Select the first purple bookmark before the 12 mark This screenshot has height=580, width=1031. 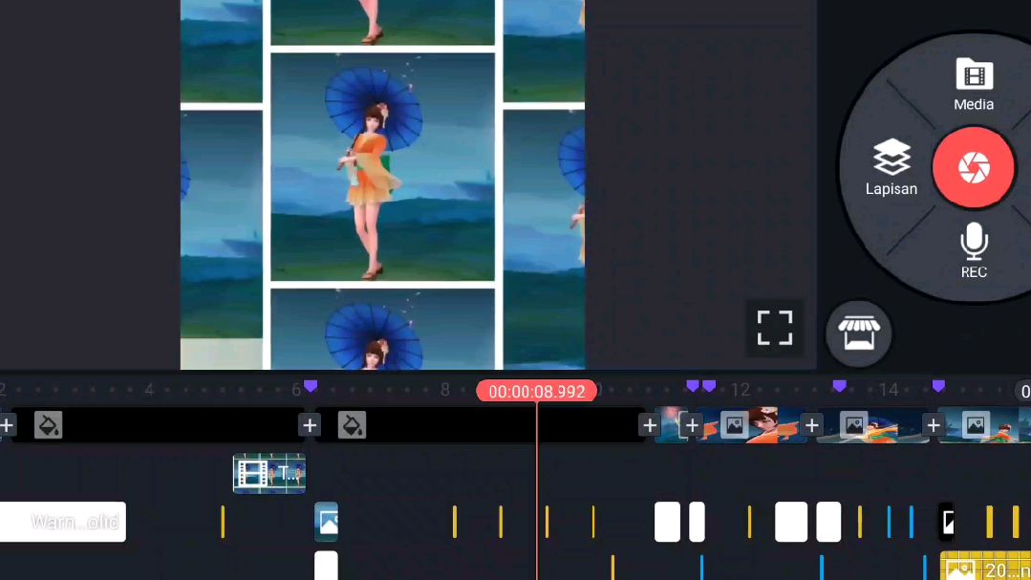[693, 386]
